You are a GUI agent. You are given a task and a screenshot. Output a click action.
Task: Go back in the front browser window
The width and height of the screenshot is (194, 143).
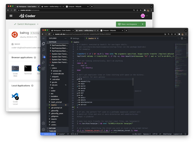click(x=42, y=34)
